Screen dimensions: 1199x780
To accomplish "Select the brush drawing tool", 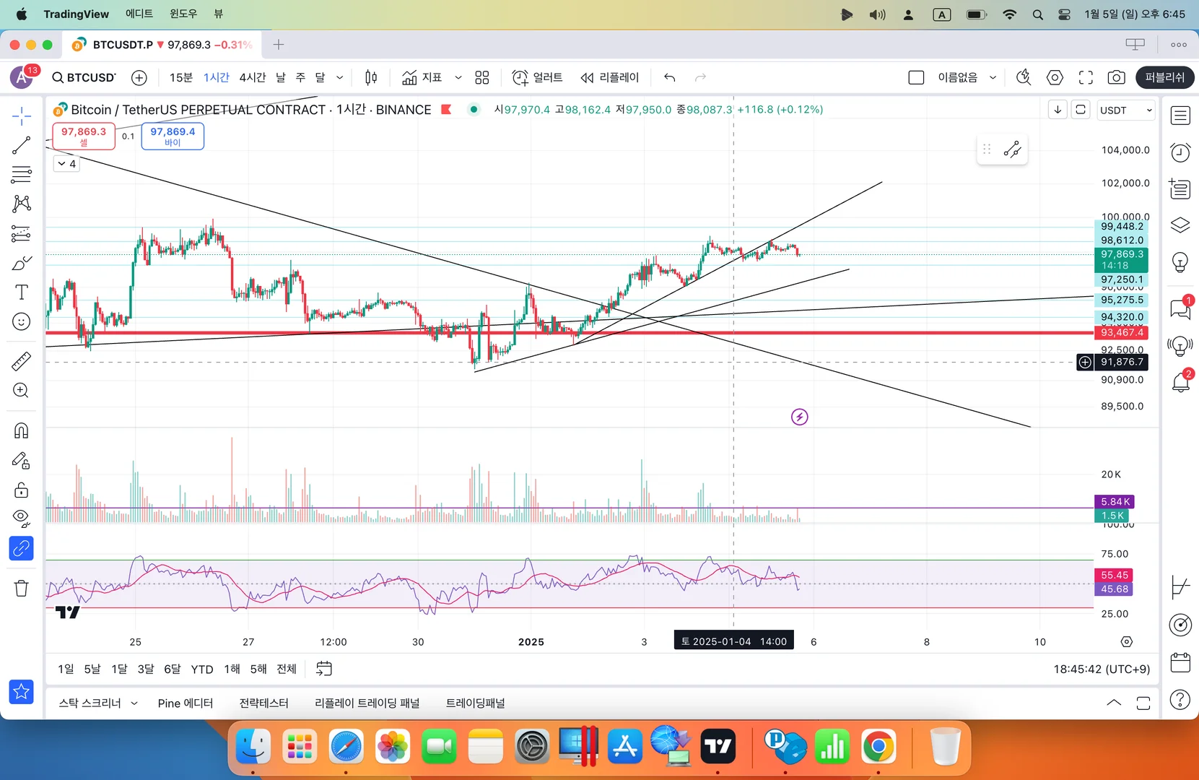I will tap(22, 263).
